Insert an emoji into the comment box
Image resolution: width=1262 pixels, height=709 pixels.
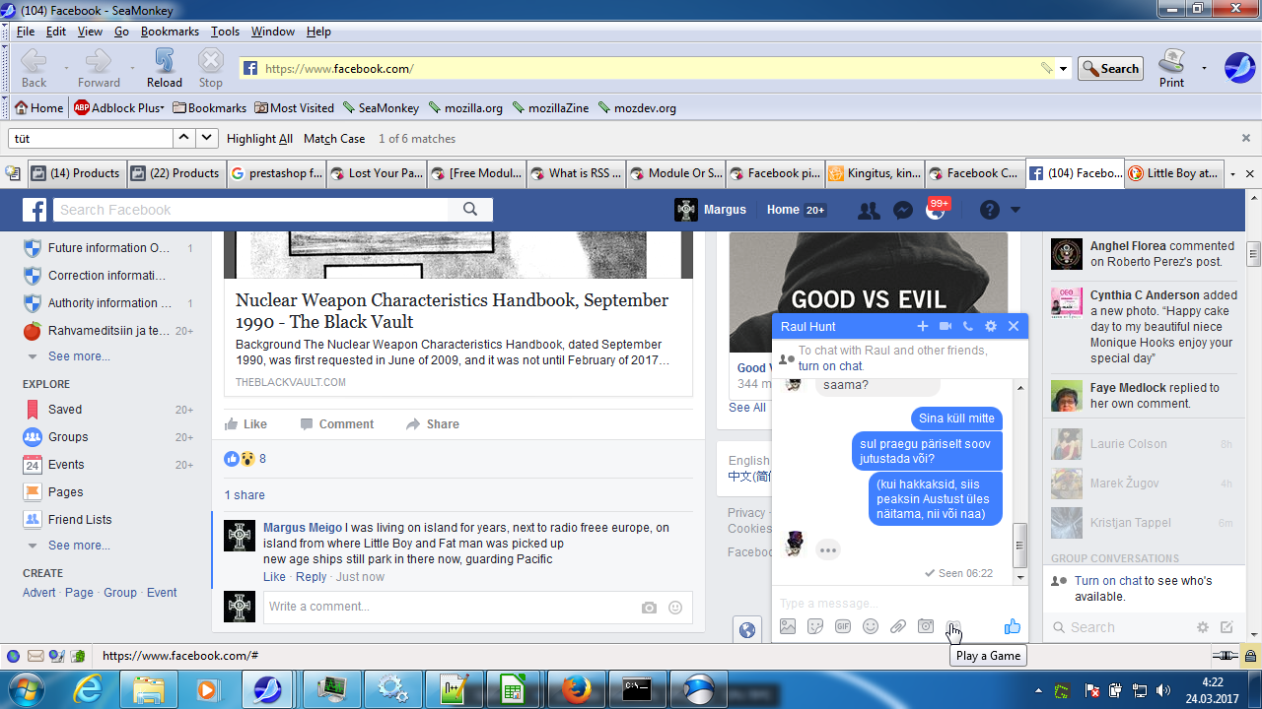[x=675, y=608]
